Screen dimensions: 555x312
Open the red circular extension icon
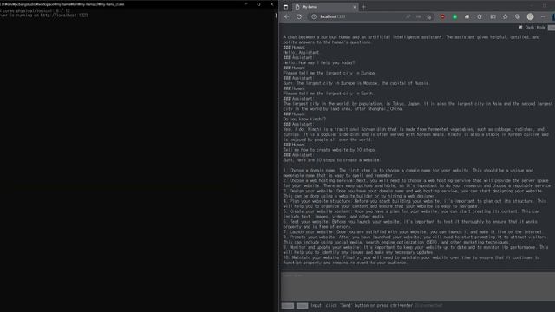[x=442, y=16]
